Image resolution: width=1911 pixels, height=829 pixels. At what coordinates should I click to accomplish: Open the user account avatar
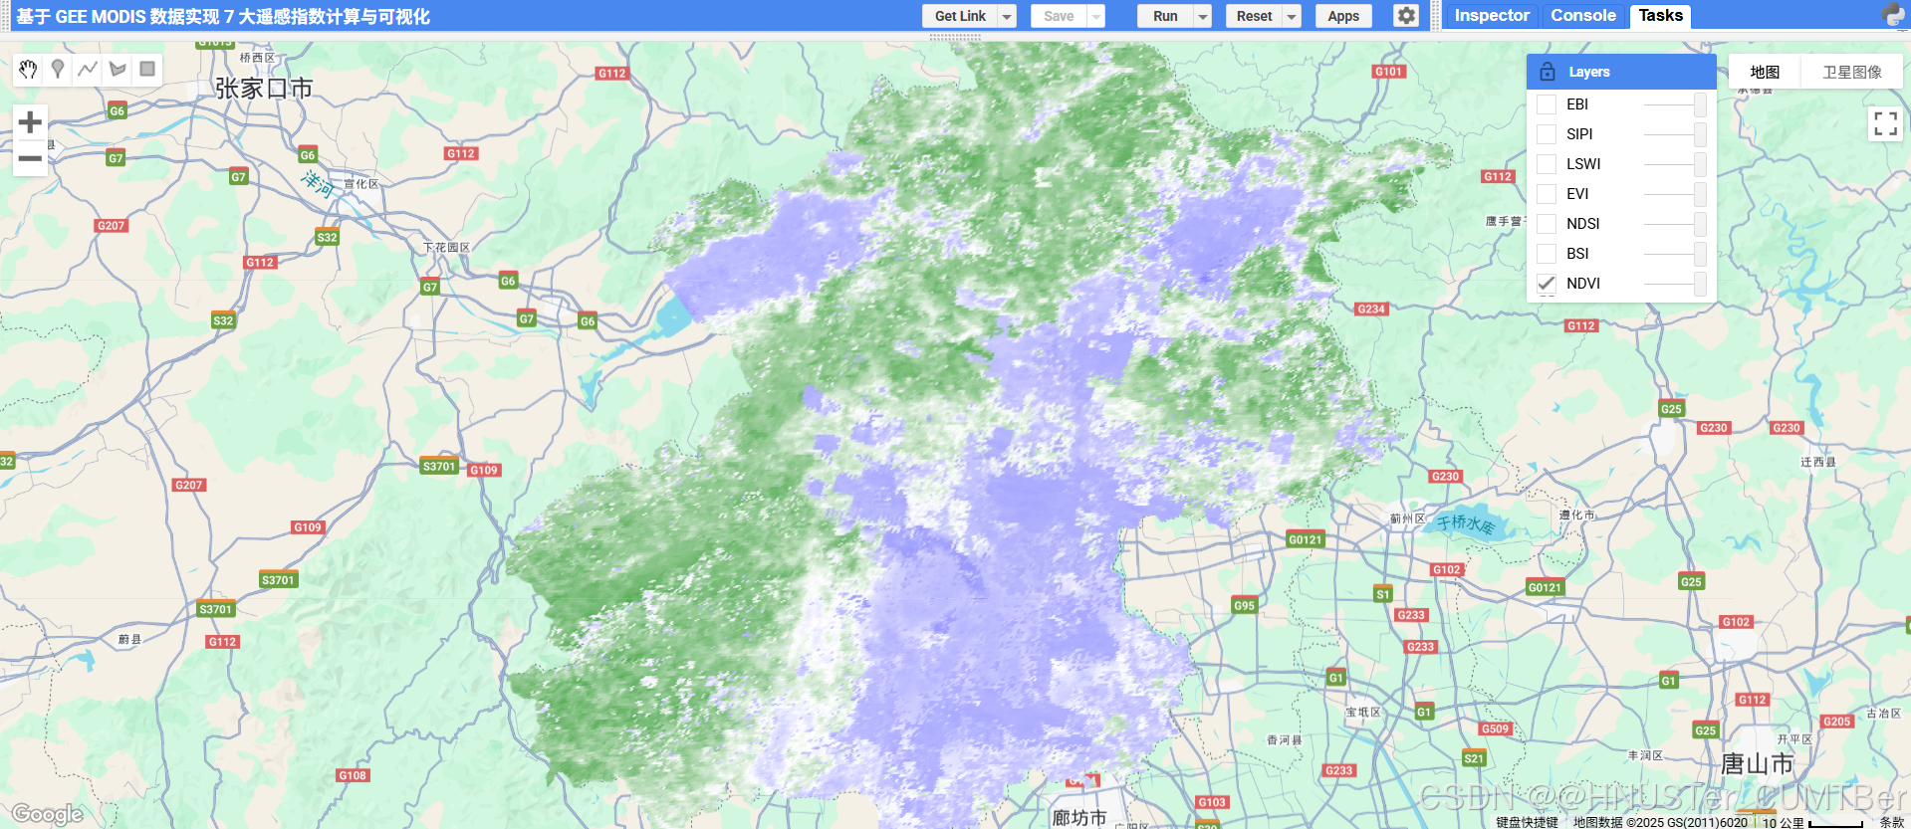point(1893,15)
